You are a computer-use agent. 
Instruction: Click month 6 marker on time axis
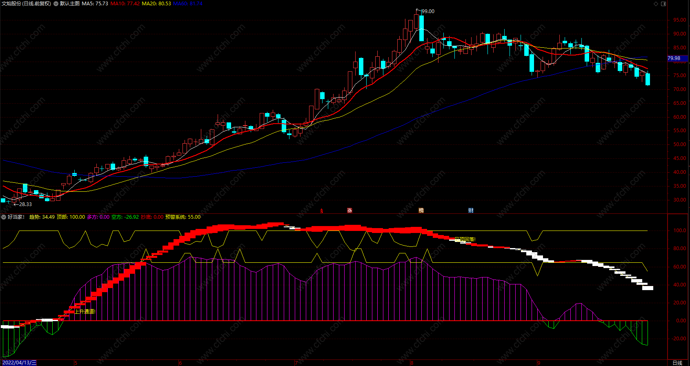pyautogui.click(x=180, y=363)
